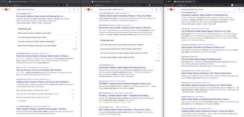Magnifier search button in 'repair phoenix' search window
This screenshot has width=244, height=117.
pyautogui.click(x=243, y=9)
